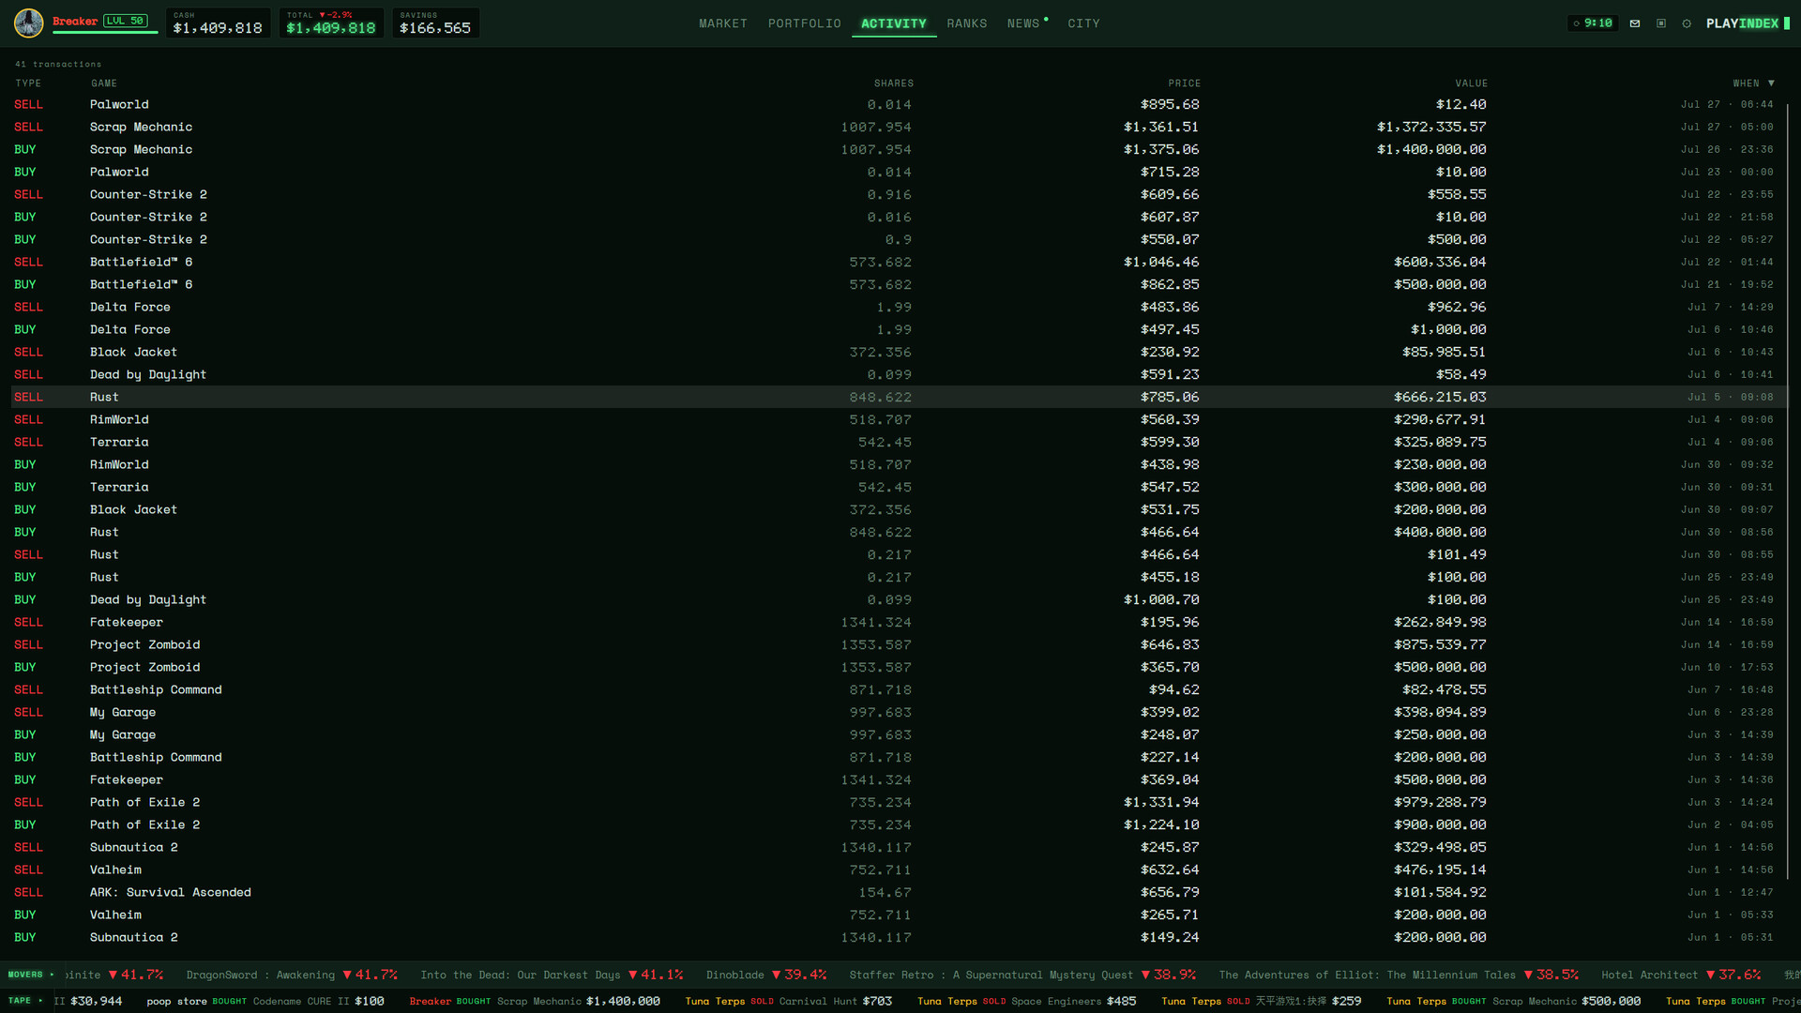
Task: Click the SHARES column header
Action: point(893,83)
